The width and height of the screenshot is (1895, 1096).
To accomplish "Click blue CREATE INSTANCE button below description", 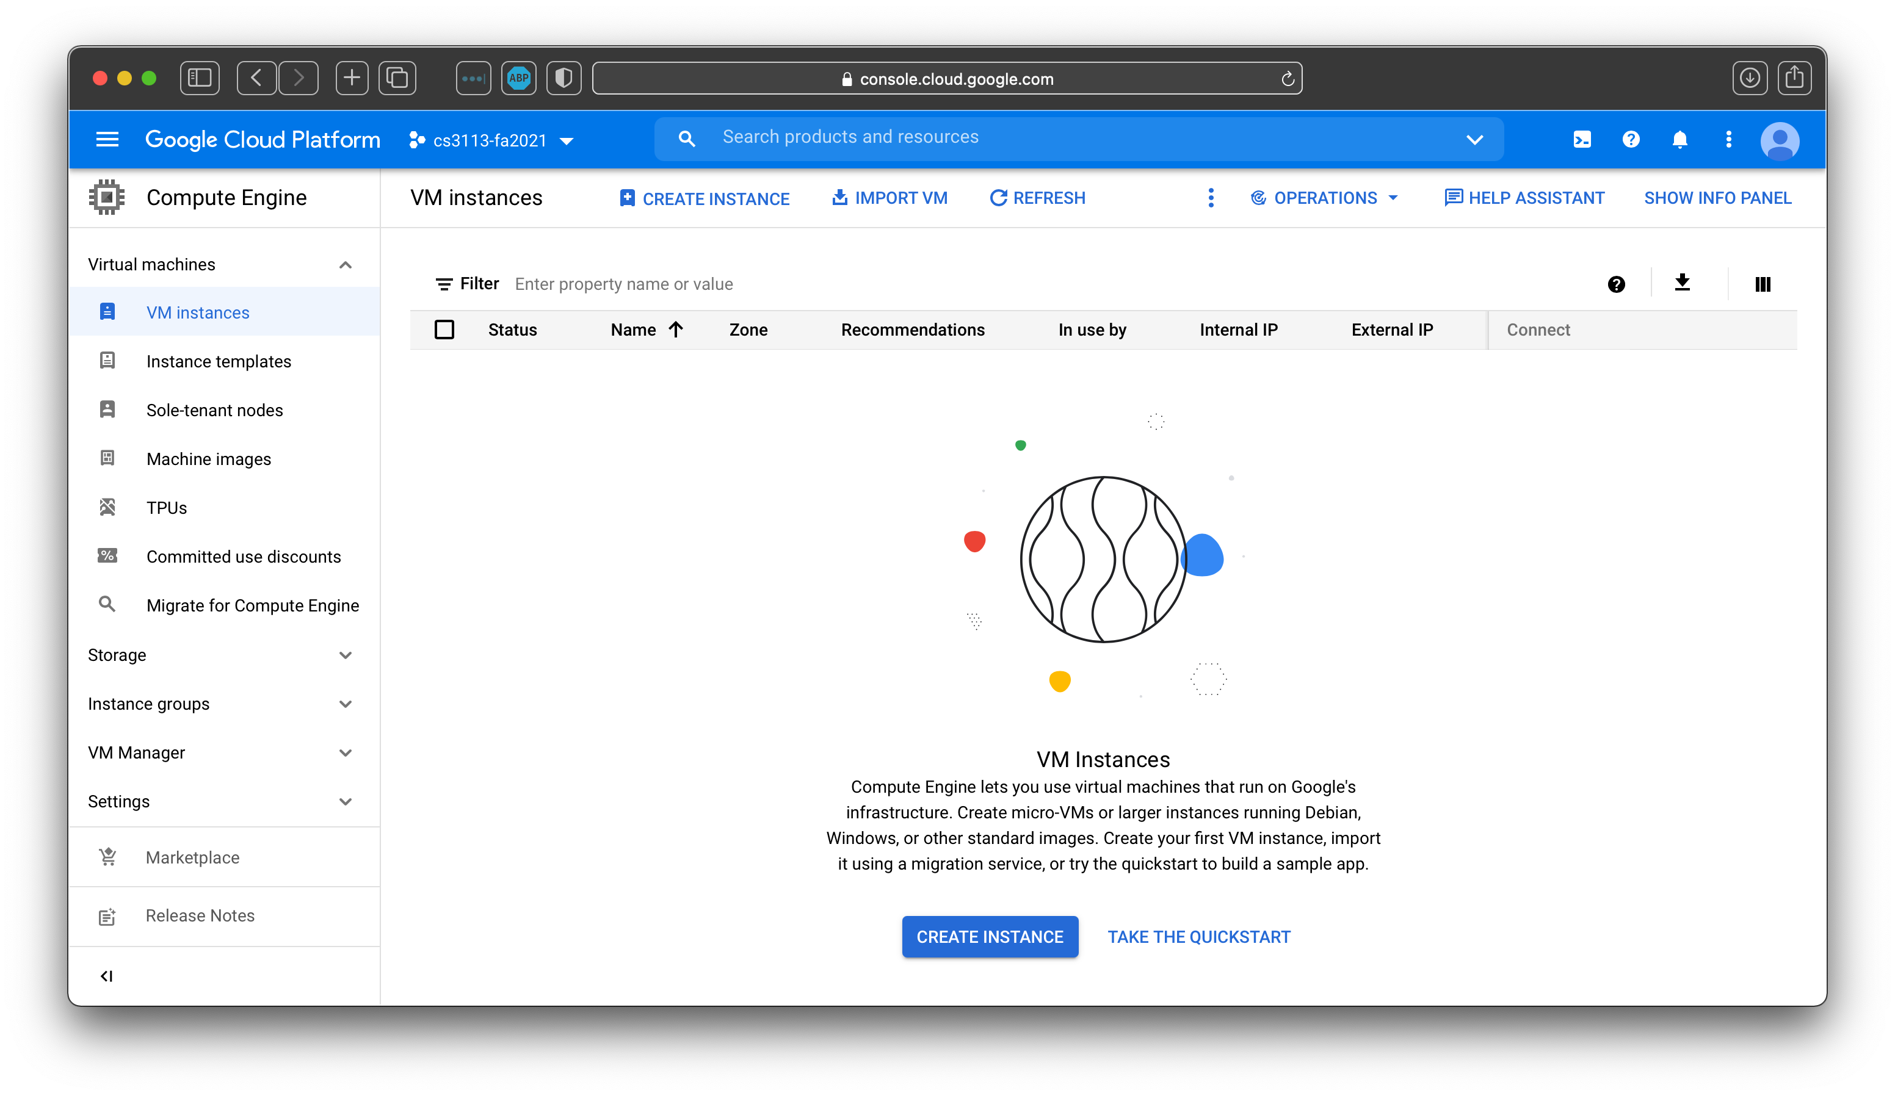I will [x=990, y=937].
